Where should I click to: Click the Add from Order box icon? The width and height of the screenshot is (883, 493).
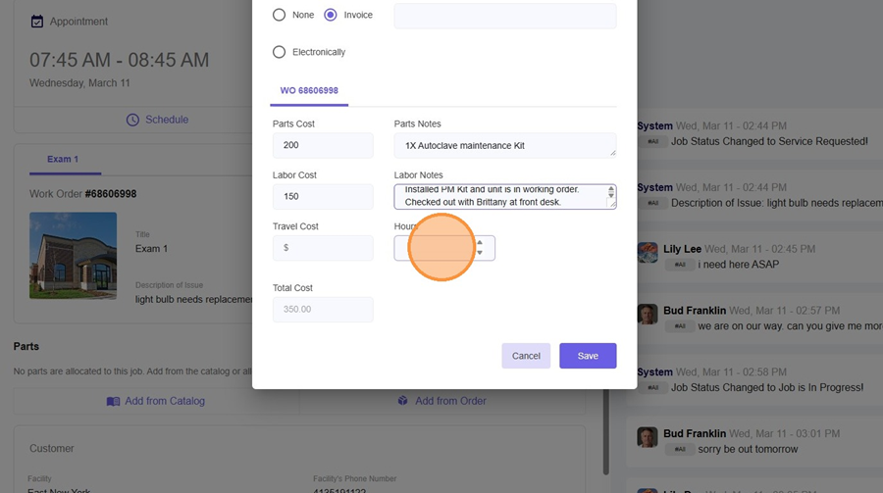(403, 401)
